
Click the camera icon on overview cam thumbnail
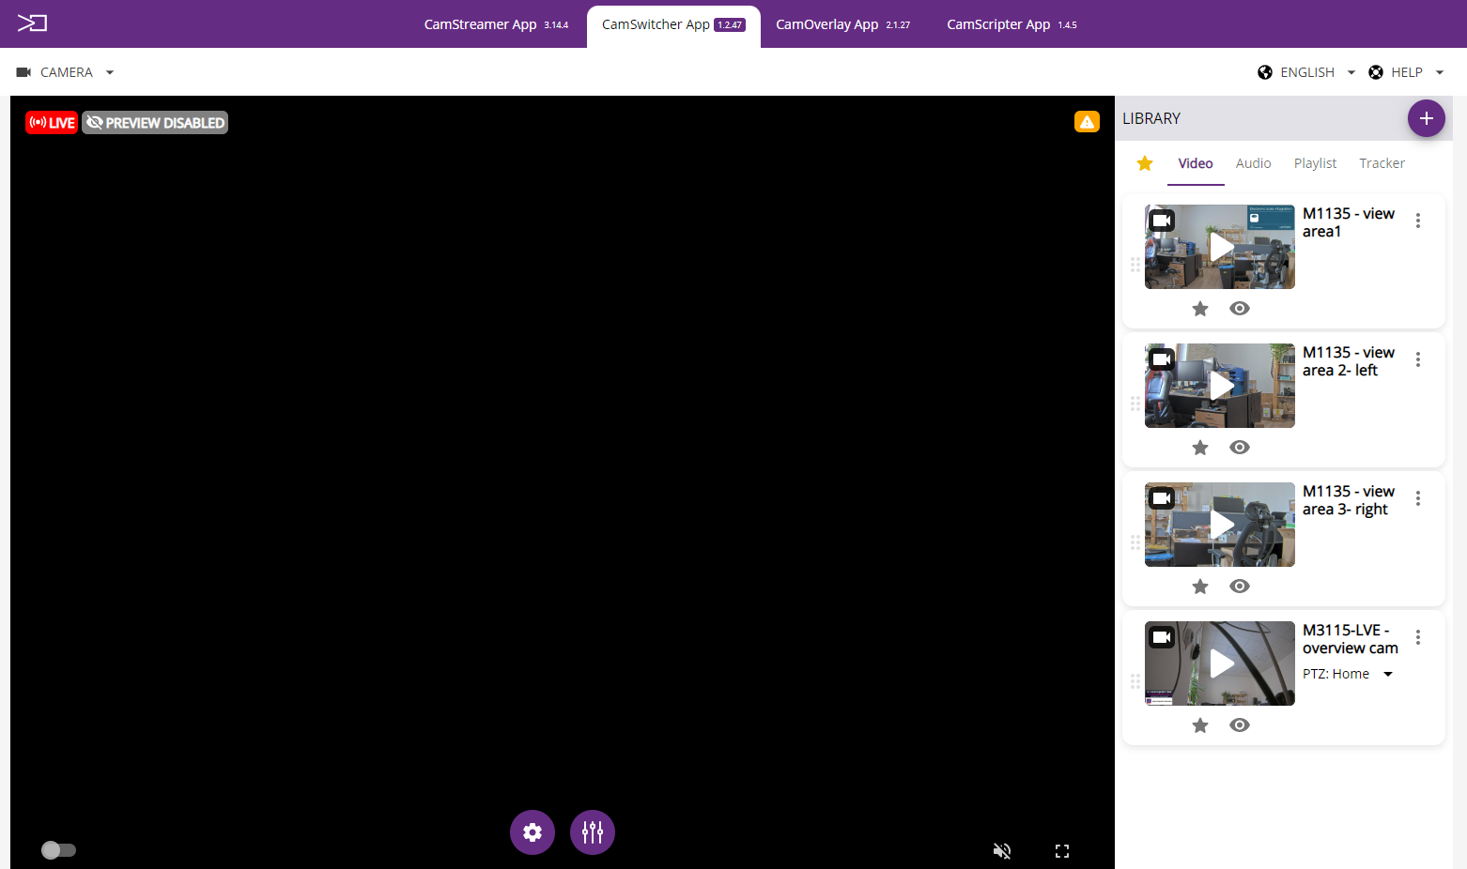[x=1162, y=637]
